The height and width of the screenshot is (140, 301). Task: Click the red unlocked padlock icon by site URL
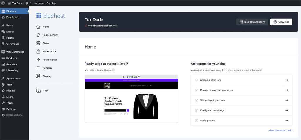click(x=86, y=26)
